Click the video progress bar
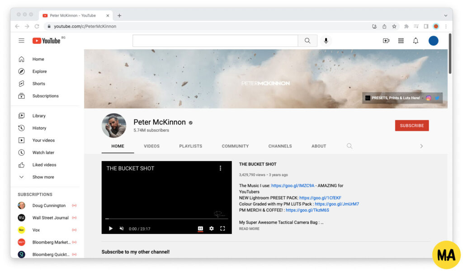 tap(166, 219)
